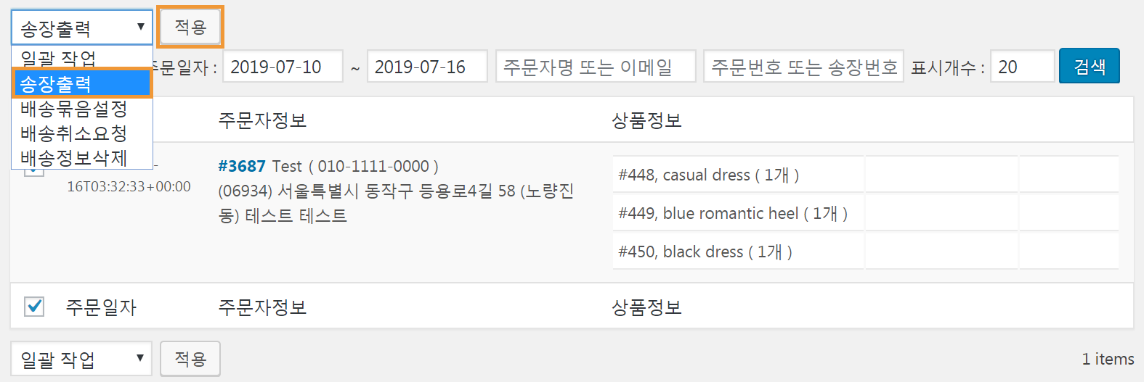Click the end date field 2019-07-16
The height and width of the screenshot is (382, 1144).
click(x=427, y=67)
